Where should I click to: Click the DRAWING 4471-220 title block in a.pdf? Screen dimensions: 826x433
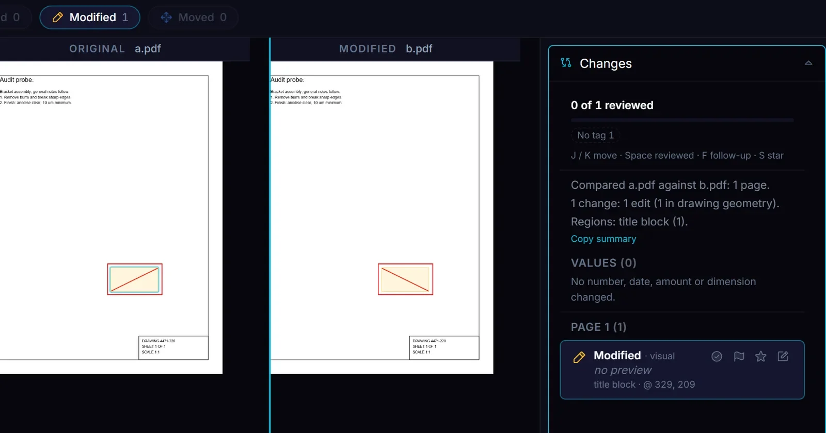[x=173, y=348]
